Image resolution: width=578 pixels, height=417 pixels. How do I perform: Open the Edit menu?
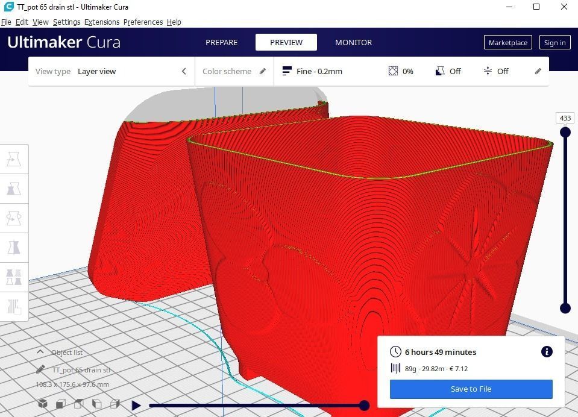coord(22,22)
